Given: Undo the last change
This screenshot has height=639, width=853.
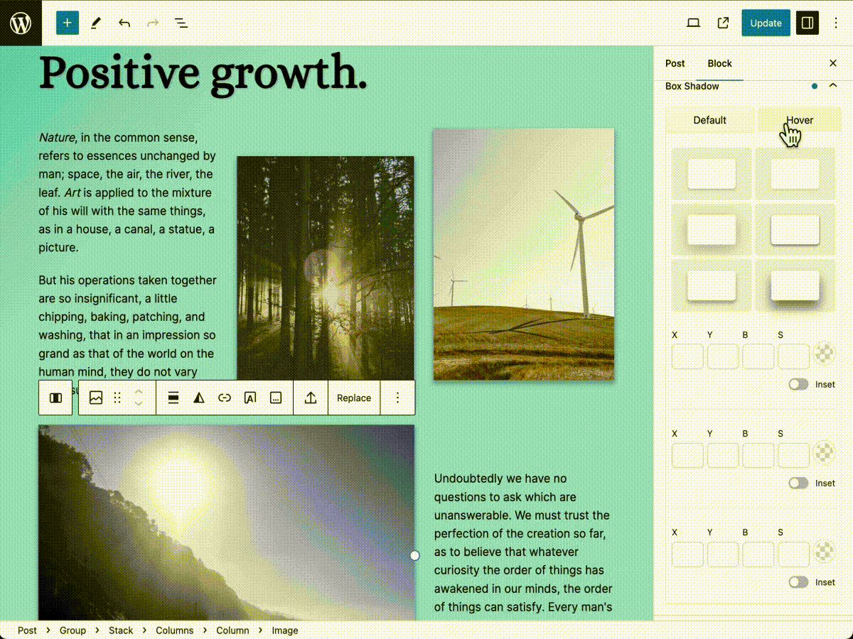Looking at the screenshot, I should click(124, 23).
